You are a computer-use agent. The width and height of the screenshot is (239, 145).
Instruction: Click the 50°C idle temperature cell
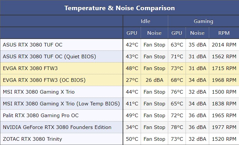coord(132,139)
